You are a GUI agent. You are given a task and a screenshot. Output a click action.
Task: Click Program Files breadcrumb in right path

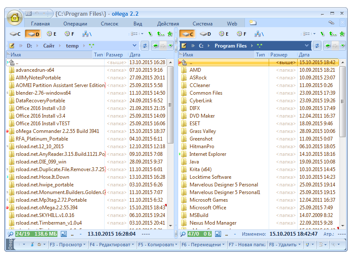point(230,46)
